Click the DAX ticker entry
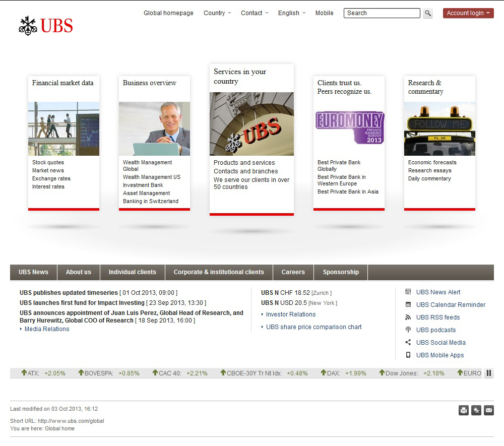This screenshot has width=504, height=446. click(344, 373)
